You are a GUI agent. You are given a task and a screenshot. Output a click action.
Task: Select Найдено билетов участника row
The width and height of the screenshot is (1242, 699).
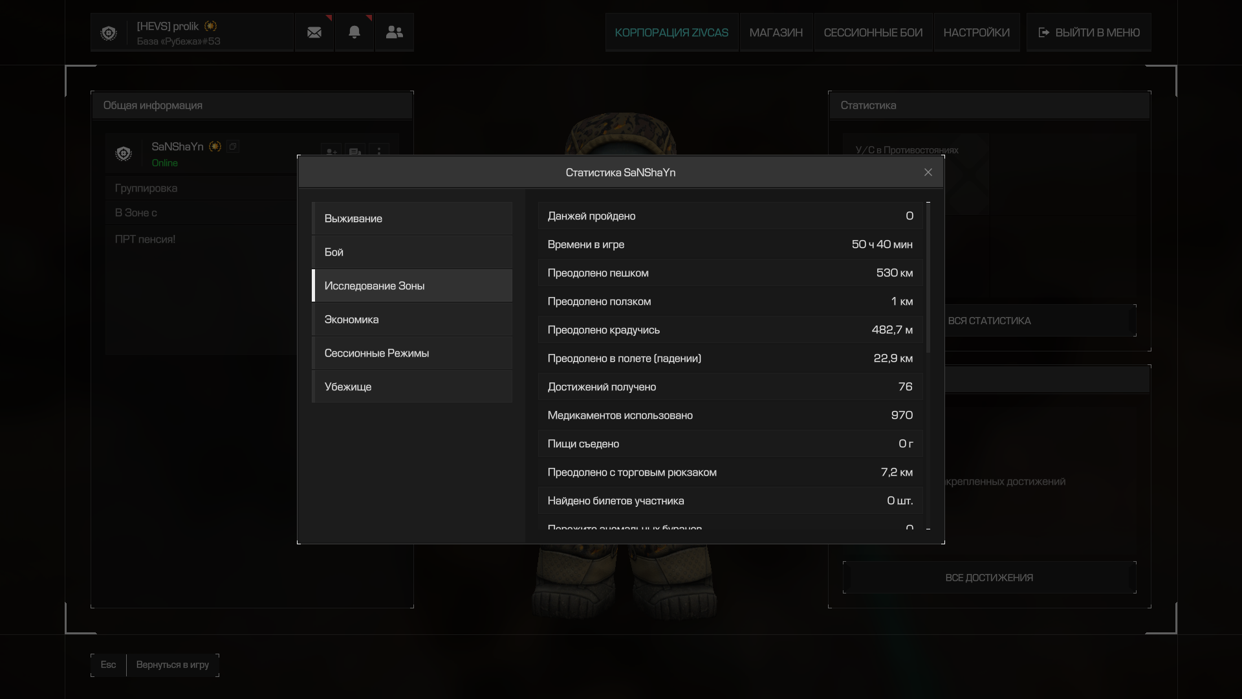pos(730,501)
